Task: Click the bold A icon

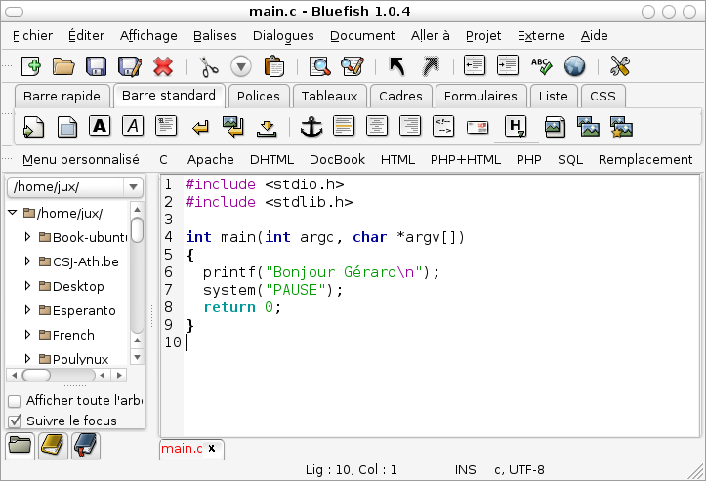Action: coord(100,126)
